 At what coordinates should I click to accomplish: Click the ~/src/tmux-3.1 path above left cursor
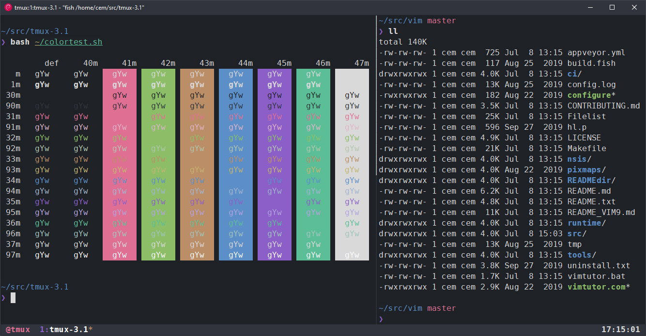(x=34, y=287)
